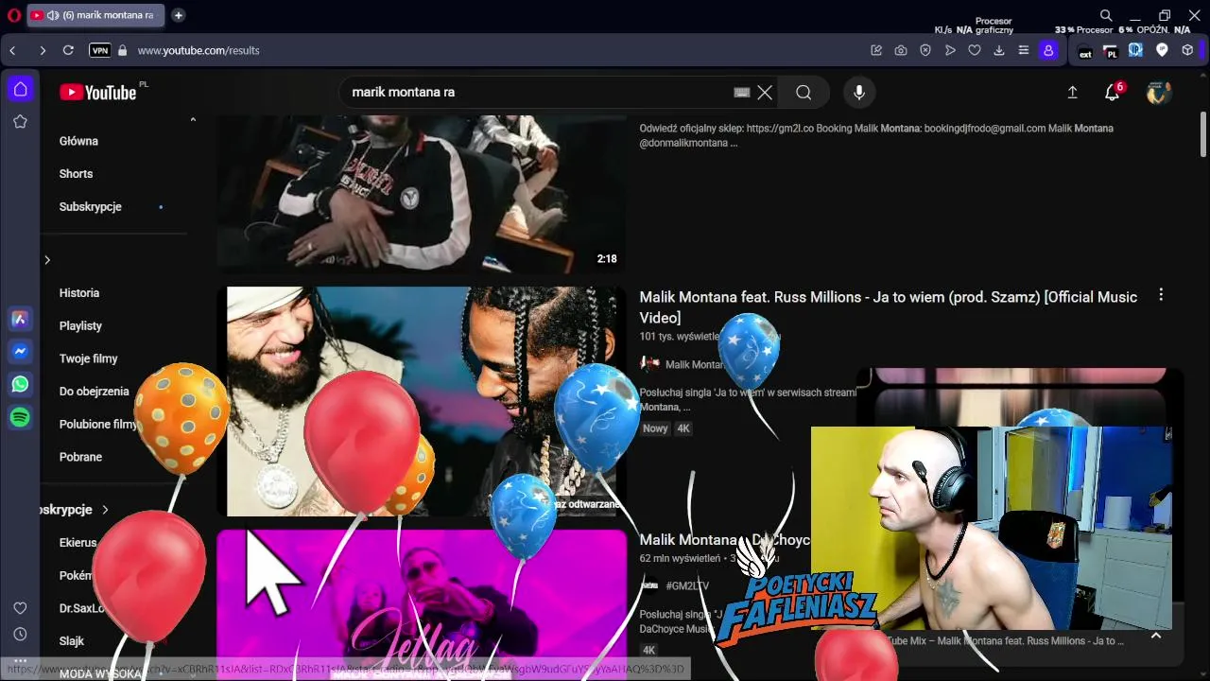Open the 2:18 Malik Montana video thumbnail

pyautogui.click(x=422, y=194)
